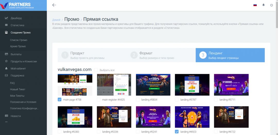Click landing #5711 thumbnail preview
Screen dimensions: 278x135
(231, 85)
